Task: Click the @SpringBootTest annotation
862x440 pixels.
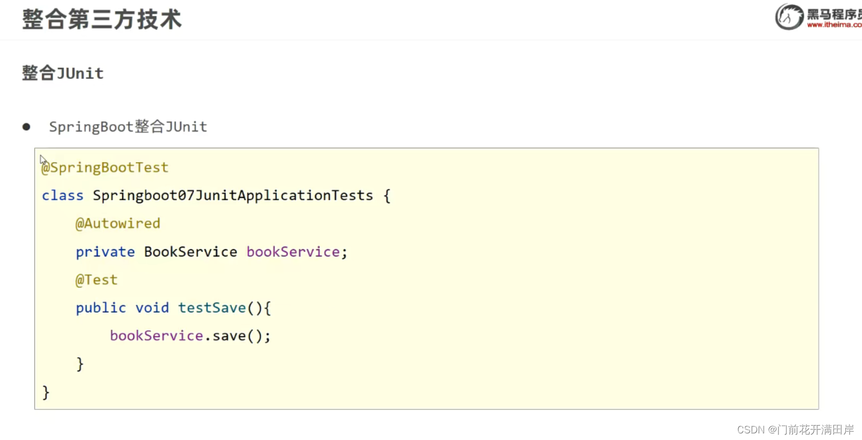Action: point(105,168)
